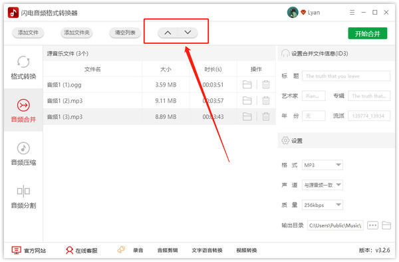Open the 录音 recording tool
This screenshot has height=262, width=399.
(138, 251)
